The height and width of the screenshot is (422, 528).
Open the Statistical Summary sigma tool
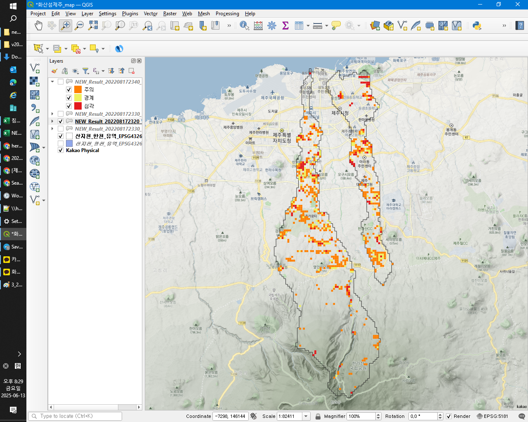coord(285,26)
